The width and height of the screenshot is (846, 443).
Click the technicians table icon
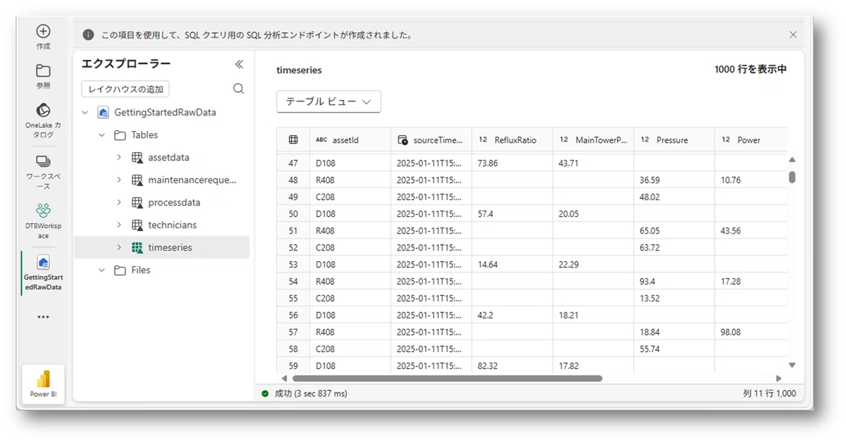click(137, 225)
